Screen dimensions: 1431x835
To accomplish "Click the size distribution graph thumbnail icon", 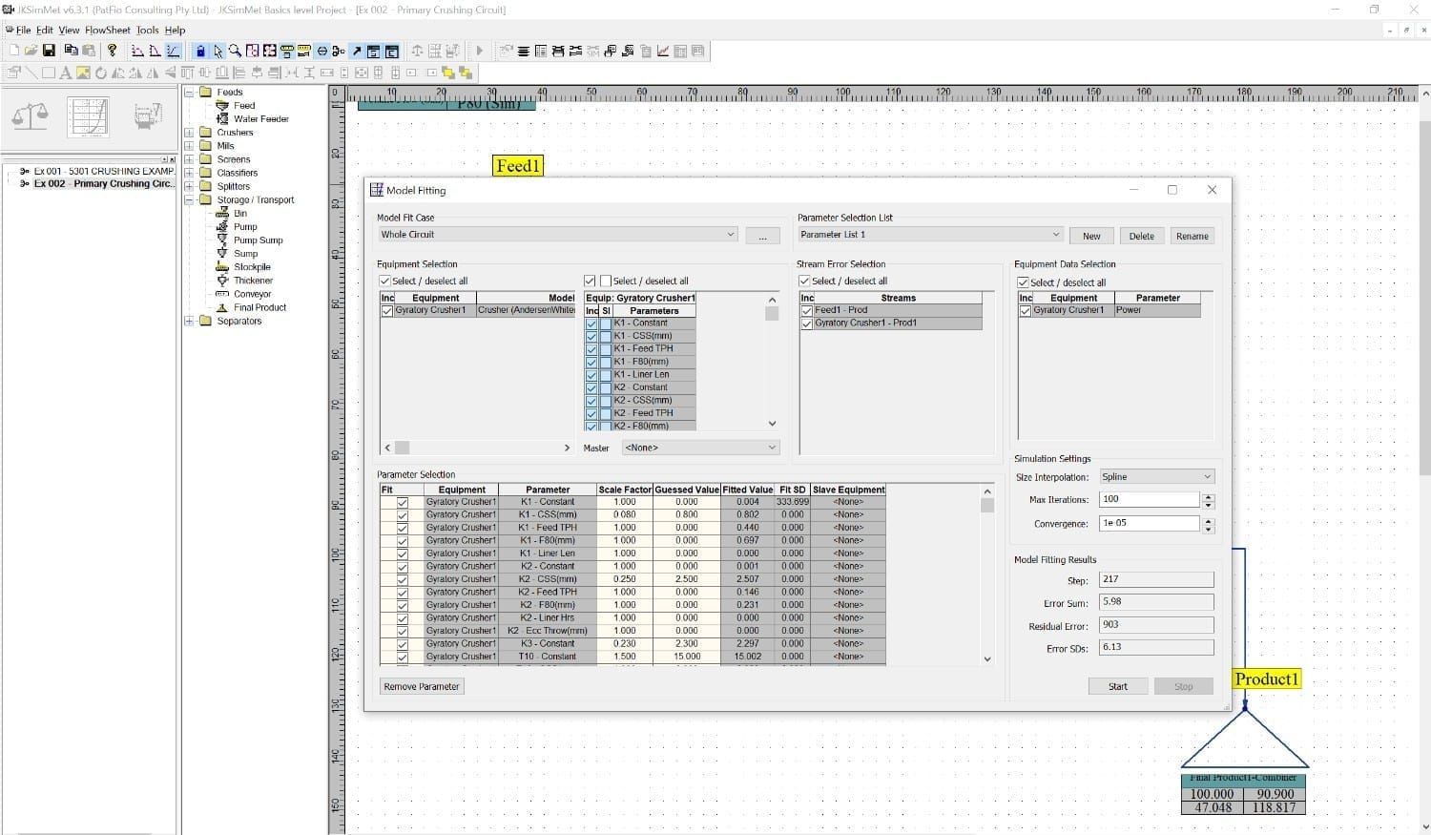I will 89,117.
